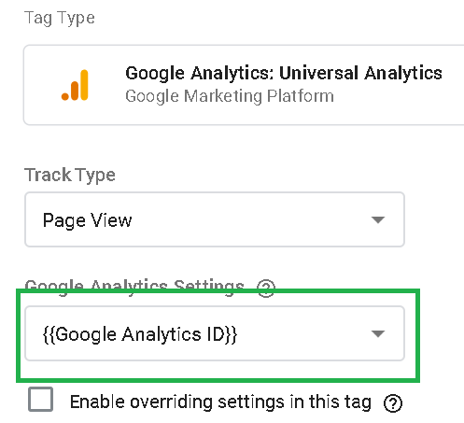This screenshot has height=423, width=464.
Task: Click the Google Analytics Settings label
Action: (x=134, y=286)
